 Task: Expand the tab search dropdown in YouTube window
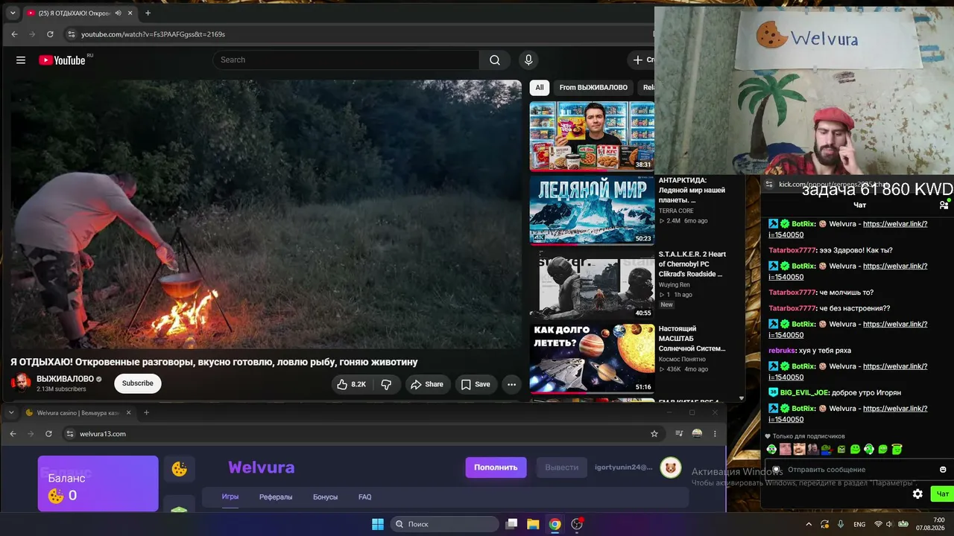click(x=13, y=13)
